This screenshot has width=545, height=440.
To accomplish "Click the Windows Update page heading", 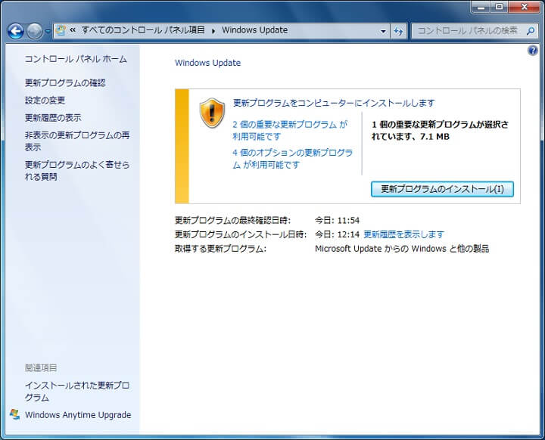I will tap(207, 63).
